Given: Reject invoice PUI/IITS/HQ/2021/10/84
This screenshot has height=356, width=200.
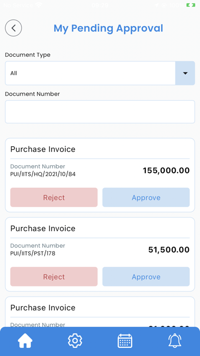Looking at the screenshot, I should click(x=54, y=197).
